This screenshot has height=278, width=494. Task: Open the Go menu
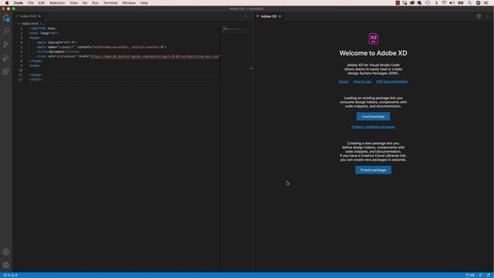pos(85,3)
